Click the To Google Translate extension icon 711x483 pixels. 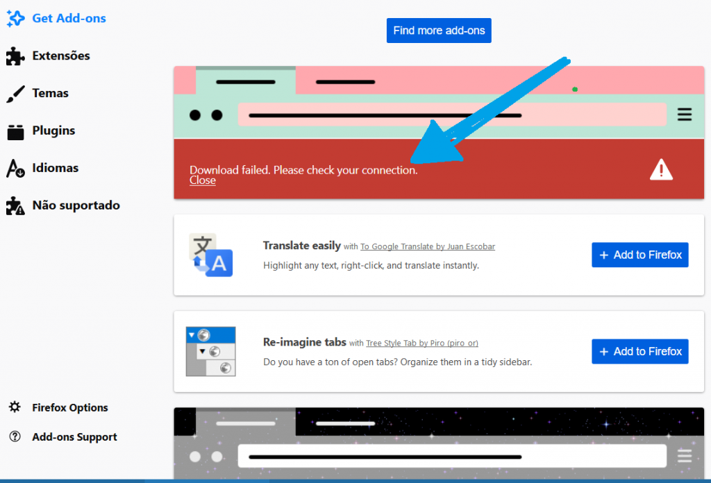(x=211, y=255)
